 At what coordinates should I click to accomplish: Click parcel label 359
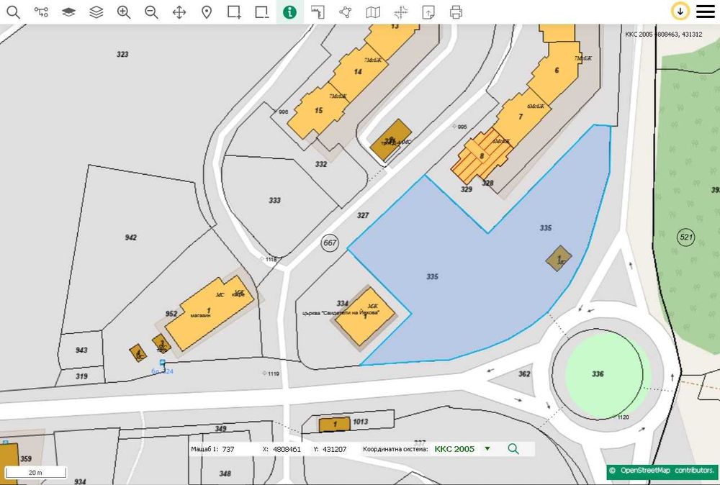(26, 458)
